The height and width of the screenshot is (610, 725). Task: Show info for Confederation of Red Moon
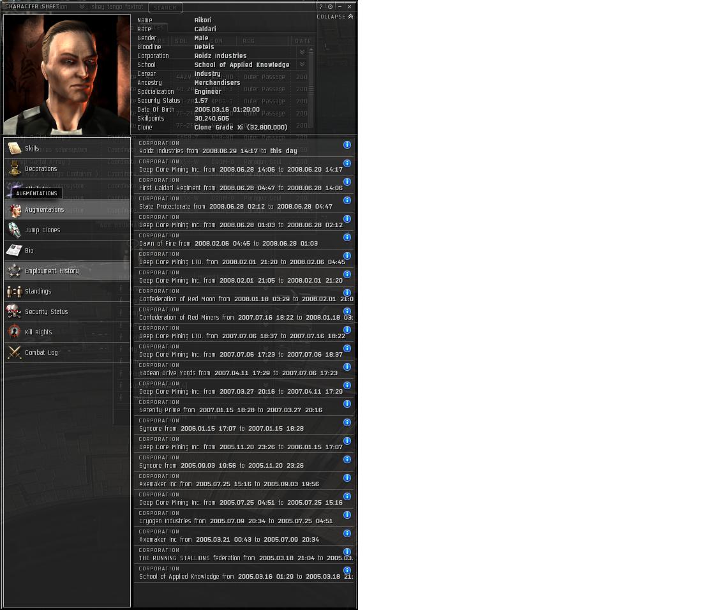click(x=347, y=292)
